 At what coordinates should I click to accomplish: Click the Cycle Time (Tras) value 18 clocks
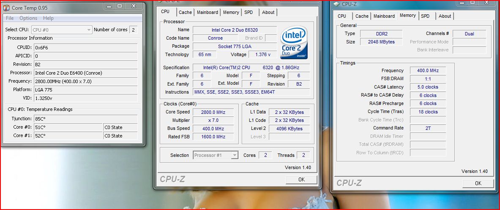coord(428,112)
